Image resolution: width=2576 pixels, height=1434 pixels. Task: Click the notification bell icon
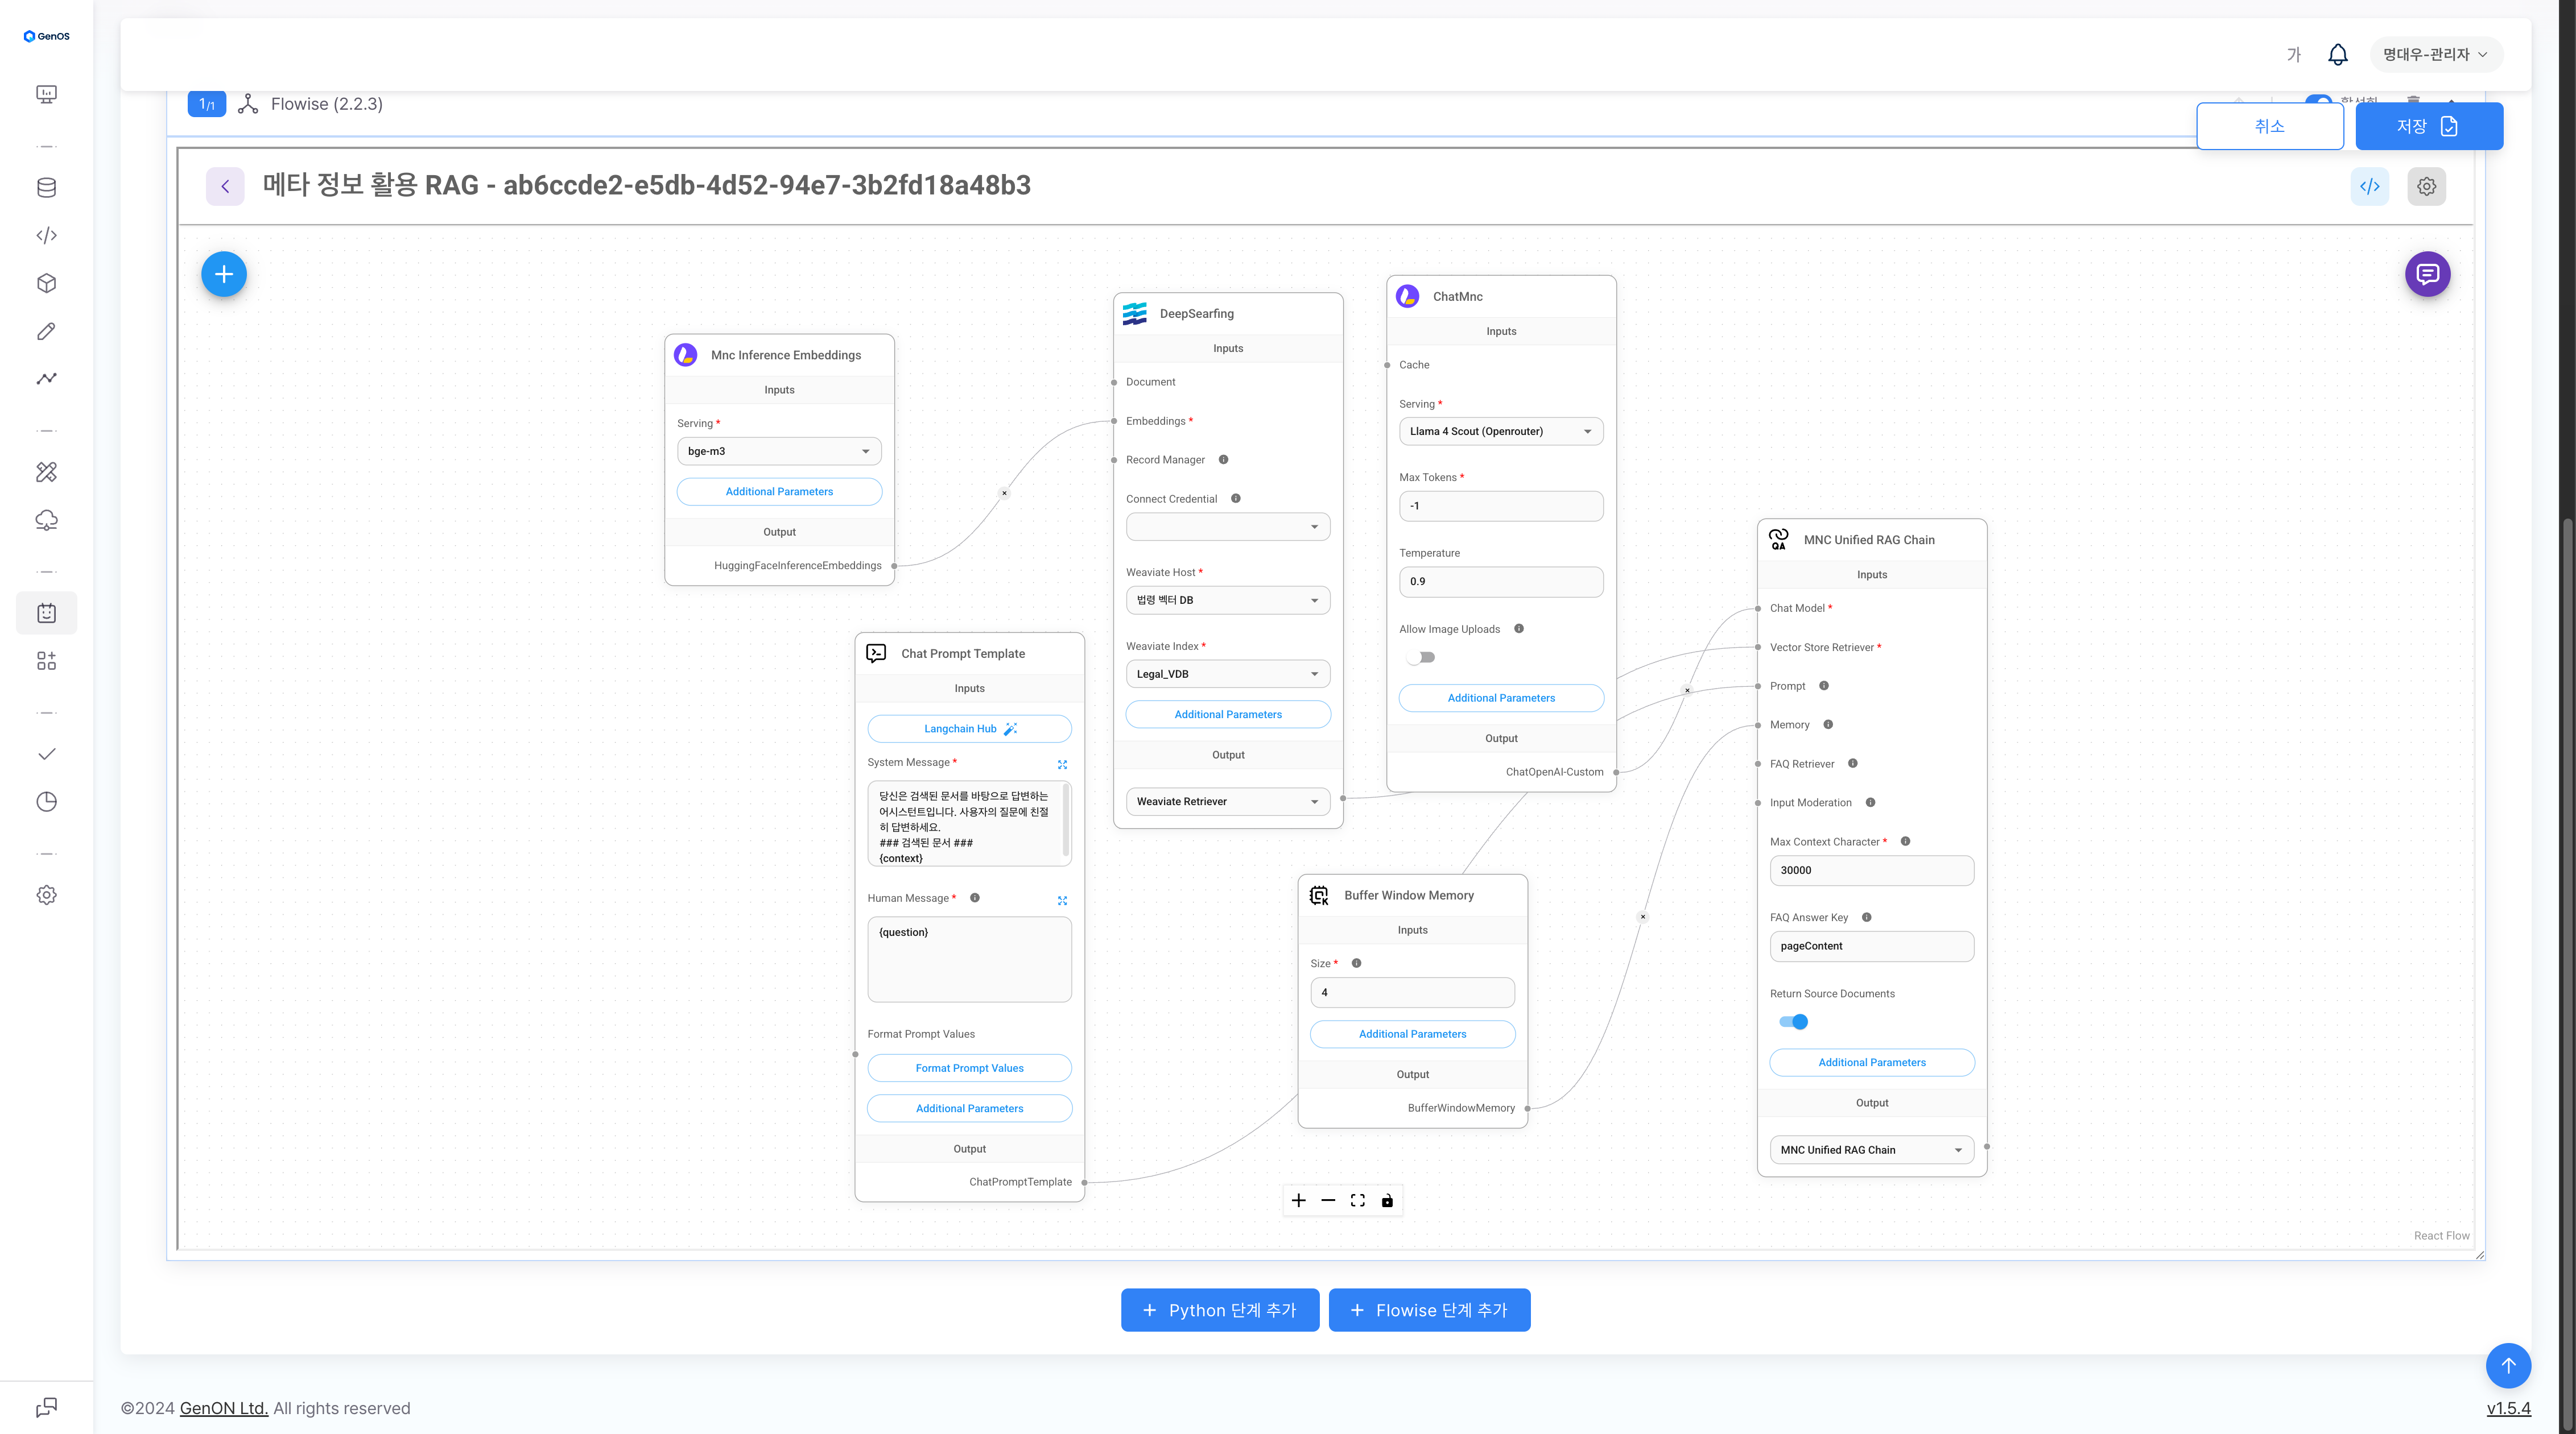[x=2337, y=55]
